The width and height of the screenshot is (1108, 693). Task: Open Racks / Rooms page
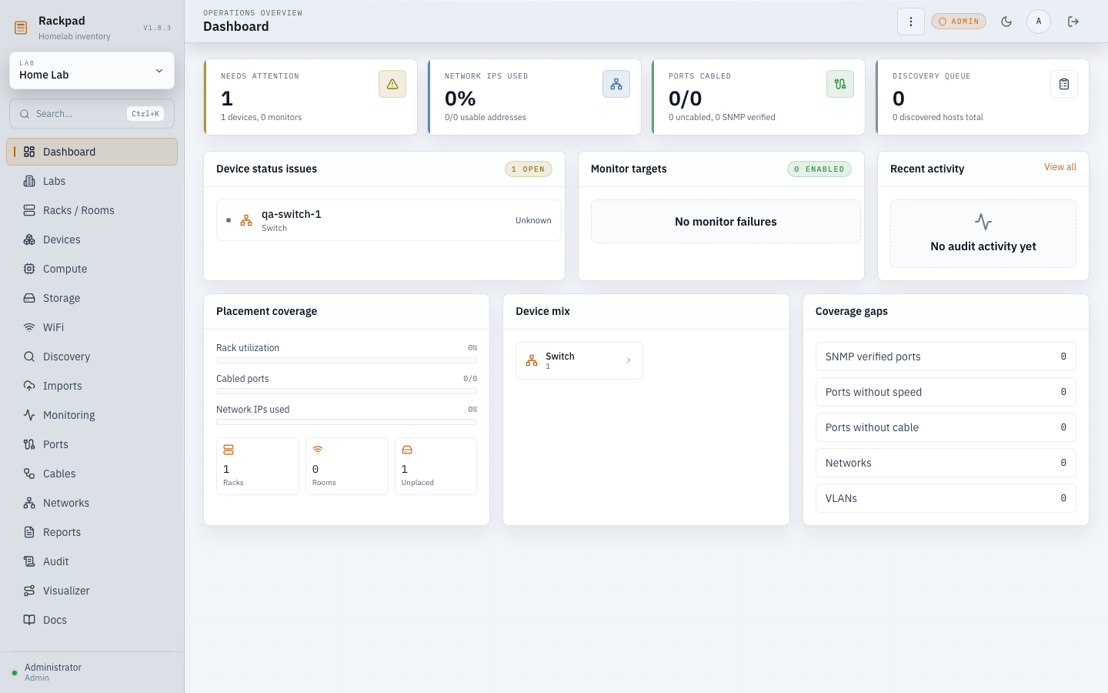point(92,210)
